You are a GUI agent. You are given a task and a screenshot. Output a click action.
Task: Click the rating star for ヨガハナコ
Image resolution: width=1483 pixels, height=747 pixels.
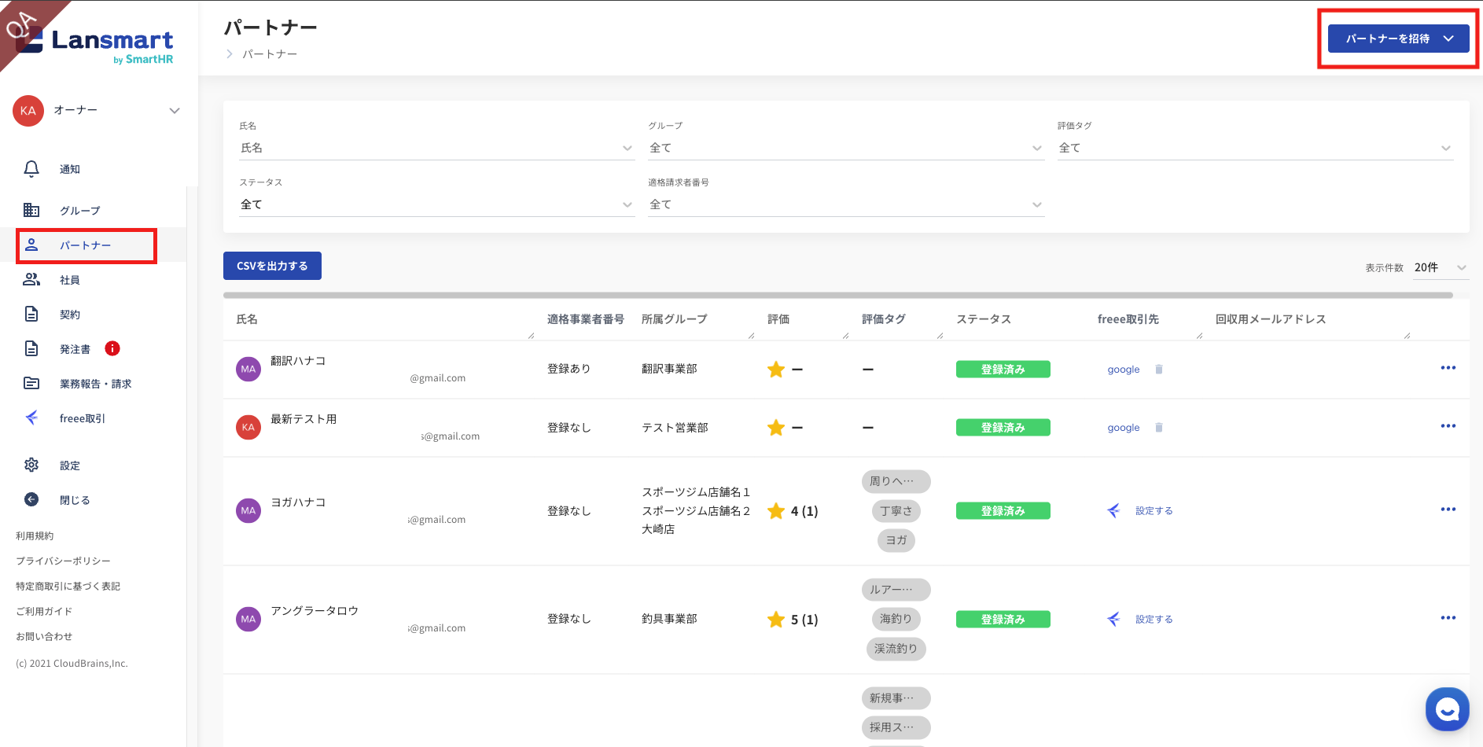pos(776,510)
